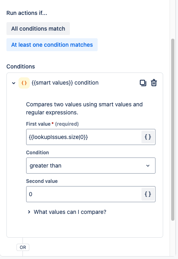The width and height of the screenshot is (178, 259).
Task: Collapse the smart values condition section
Action: (x=14, y=83)
